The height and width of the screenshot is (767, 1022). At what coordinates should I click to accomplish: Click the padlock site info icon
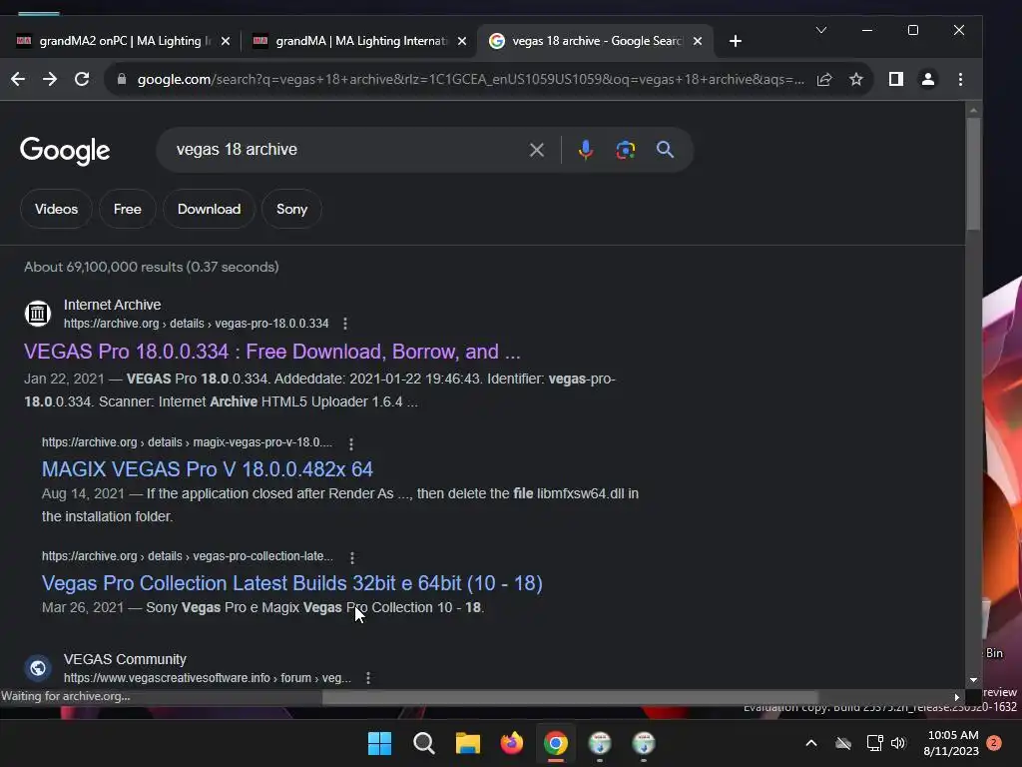coord(121,79)
